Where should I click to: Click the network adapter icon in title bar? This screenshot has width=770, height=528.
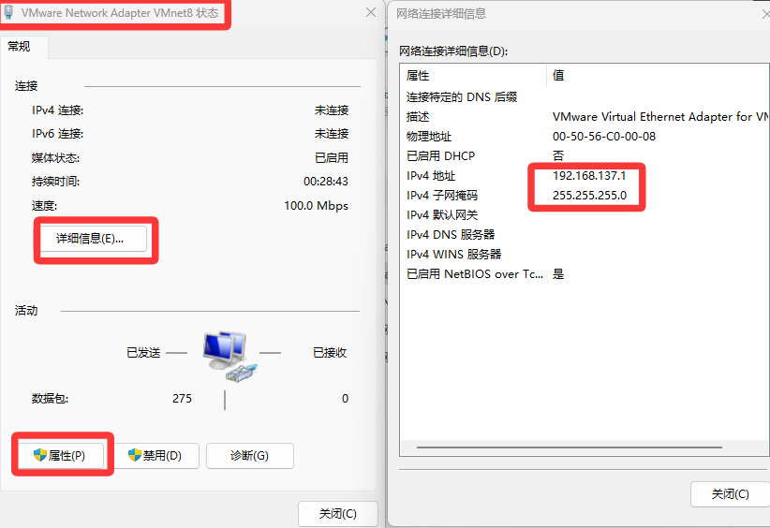click(x=8, y=12)
